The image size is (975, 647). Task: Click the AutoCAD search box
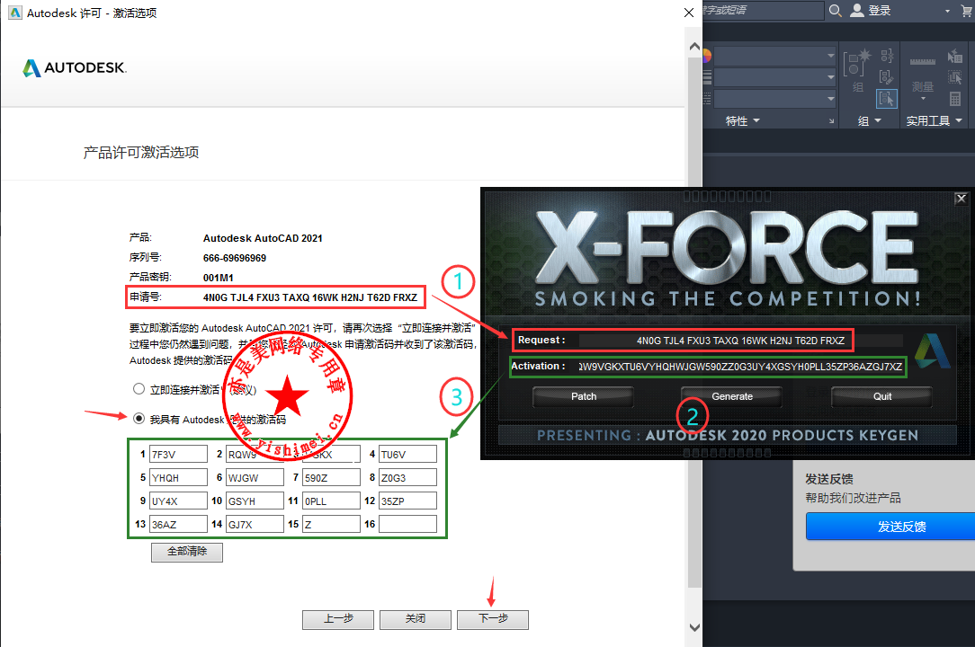763,11
